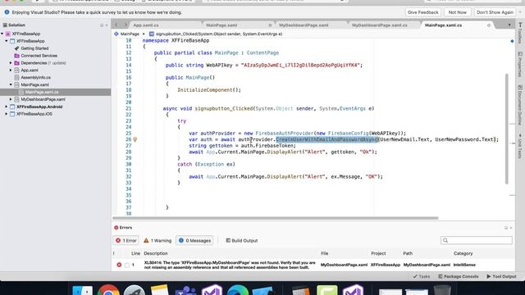This screenshot has width=525, height=295.
Task: Click the IntelliSense category cell
Action: [464, 265]
